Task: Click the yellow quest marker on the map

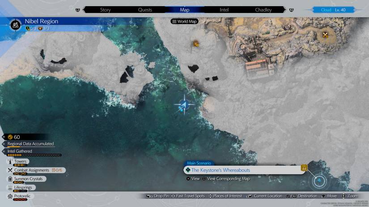Action: (195, 44)
